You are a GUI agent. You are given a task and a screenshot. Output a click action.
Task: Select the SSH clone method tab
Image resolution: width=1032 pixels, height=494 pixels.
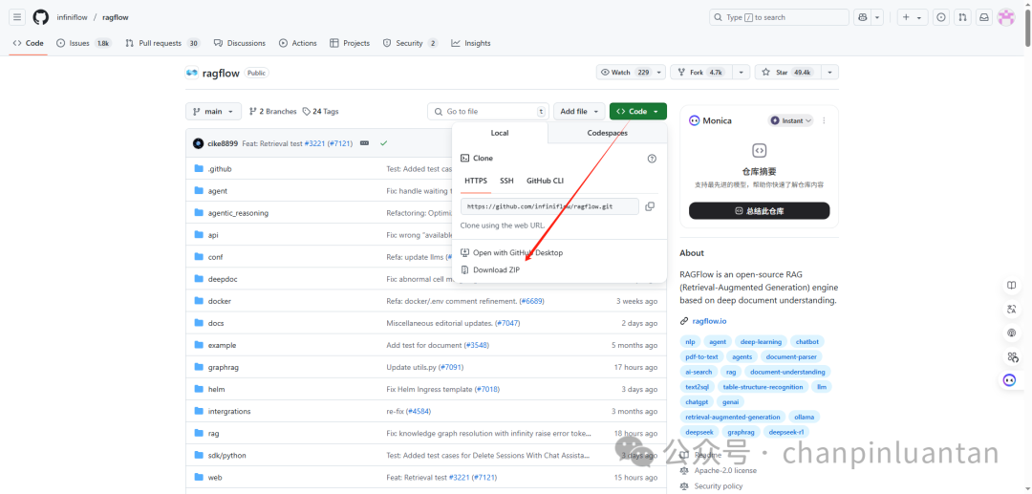[506, 181]
